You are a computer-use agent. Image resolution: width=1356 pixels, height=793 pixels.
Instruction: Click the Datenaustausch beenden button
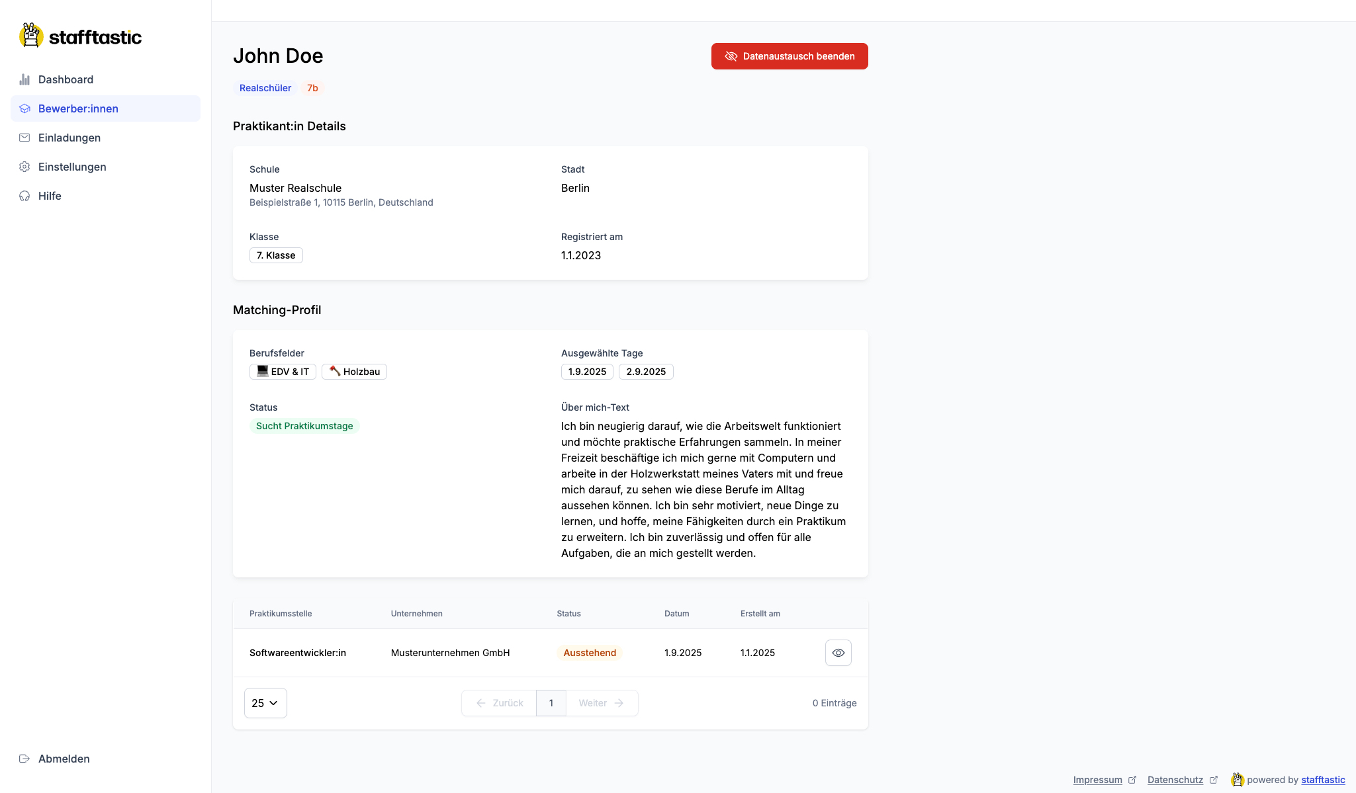(x=790, y=56)
